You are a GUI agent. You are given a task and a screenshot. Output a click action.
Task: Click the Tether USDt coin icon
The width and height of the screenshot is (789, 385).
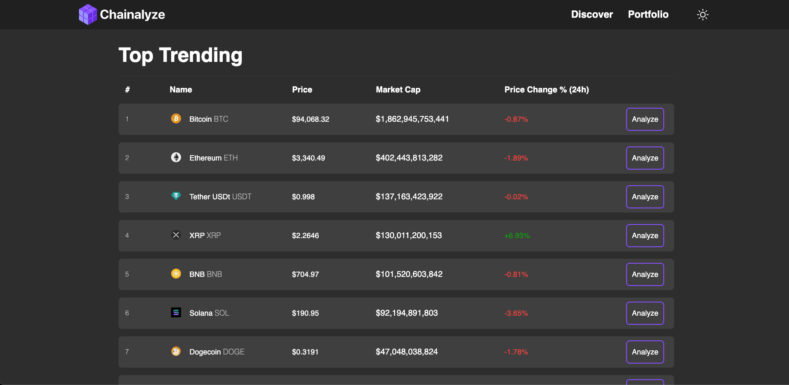coord(176,196)
